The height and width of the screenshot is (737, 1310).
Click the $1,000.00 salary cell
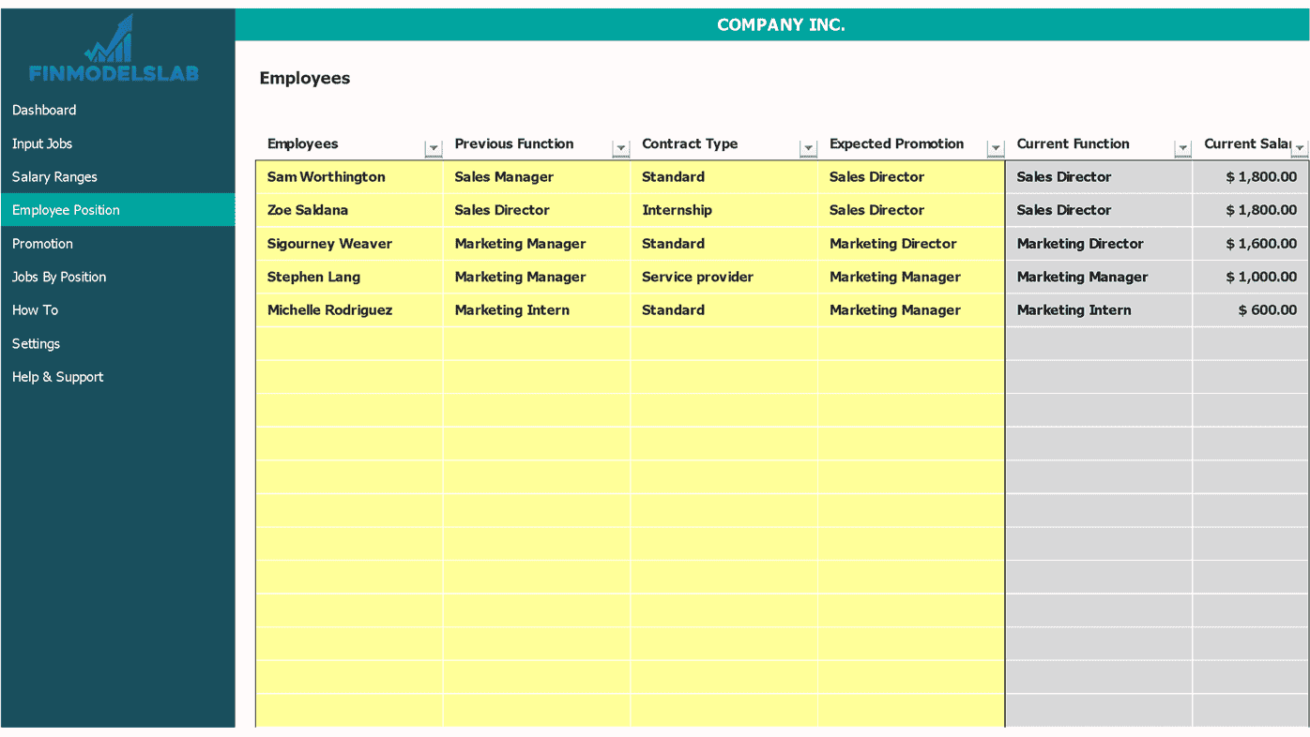1251,277
